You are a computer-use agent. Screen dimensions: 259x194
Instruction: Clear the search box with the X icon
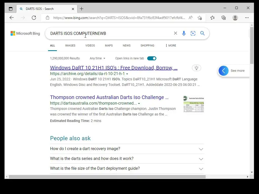click(x=176, y=33)
